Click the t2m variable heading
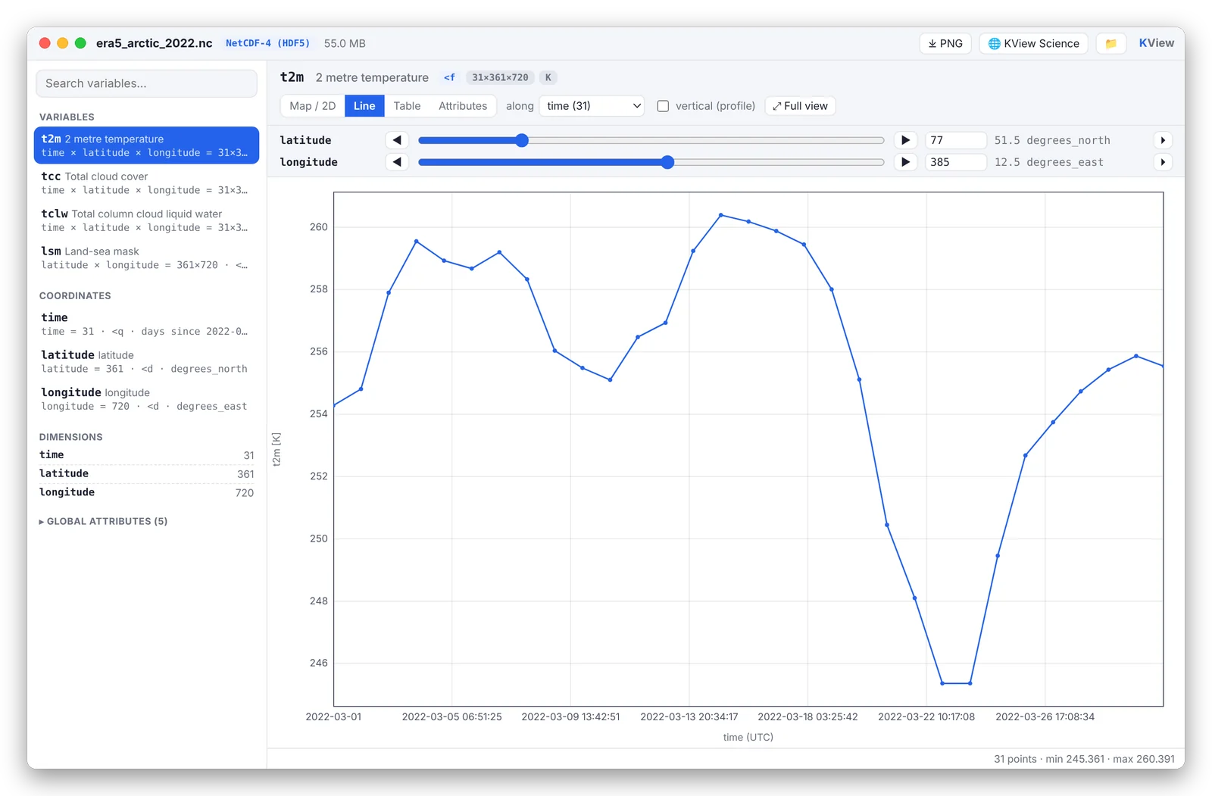This screenshot has width=1212, height=796. (292, 77)
